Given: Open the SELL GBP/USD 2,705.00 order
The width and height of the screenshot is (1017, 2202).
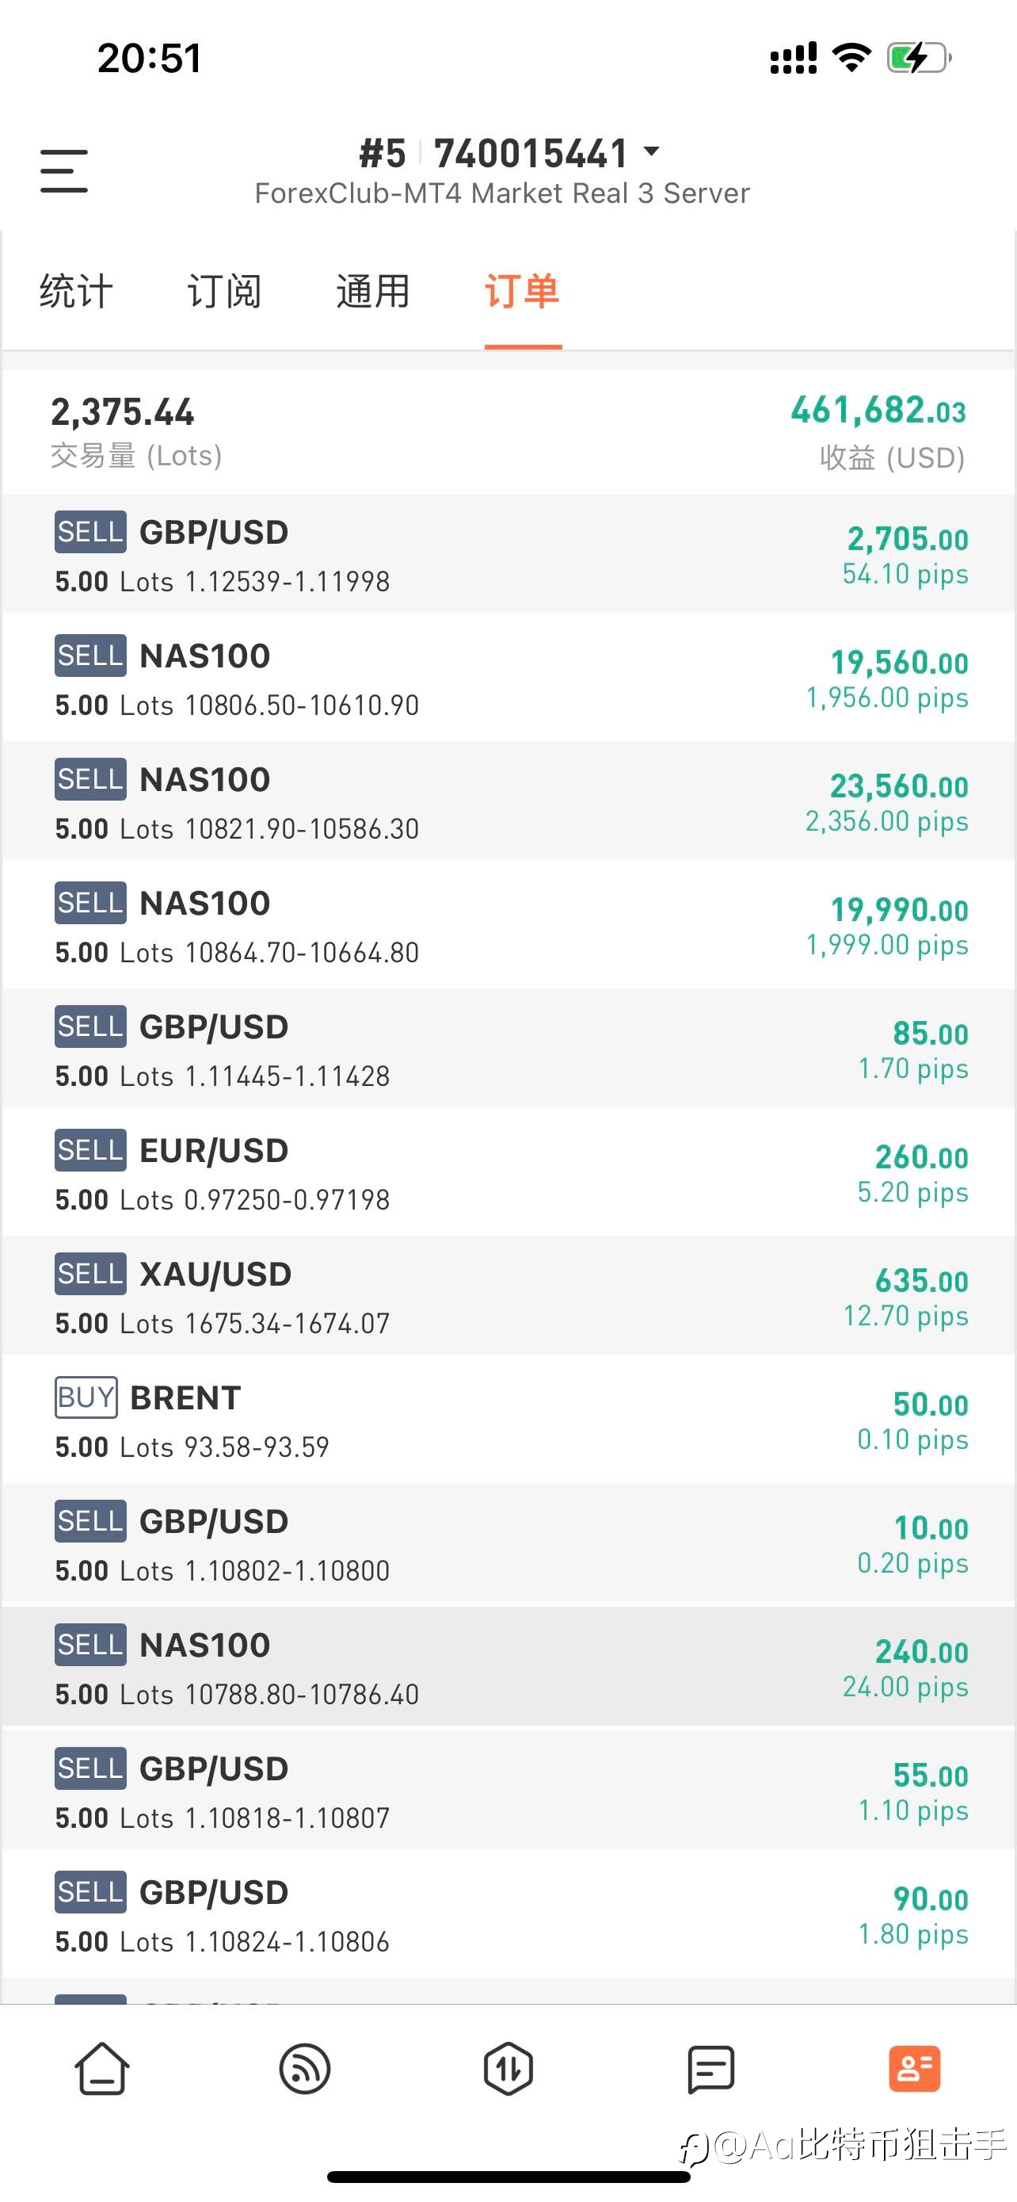Looking at the screenshot, I should (508, 554).
